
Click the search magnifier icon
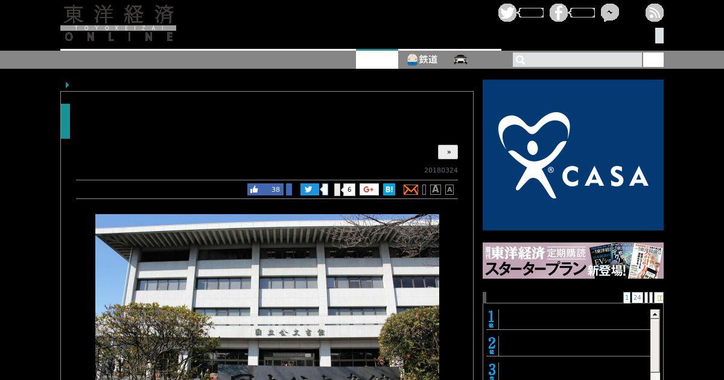[521, 60]
